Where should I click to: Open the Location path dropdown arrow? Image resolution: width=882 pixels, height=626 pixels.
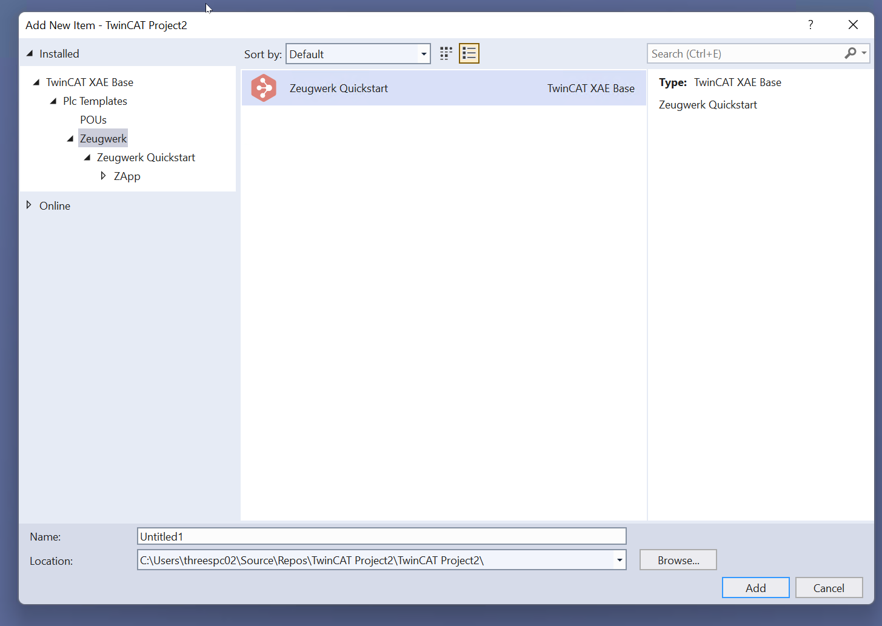point(620,560)
